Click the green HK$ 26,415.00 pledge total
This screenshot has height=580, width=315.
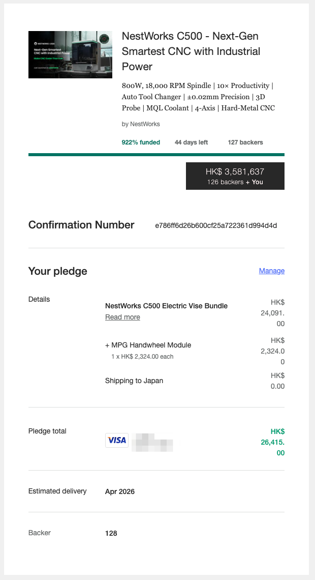[x=272, y=442]
